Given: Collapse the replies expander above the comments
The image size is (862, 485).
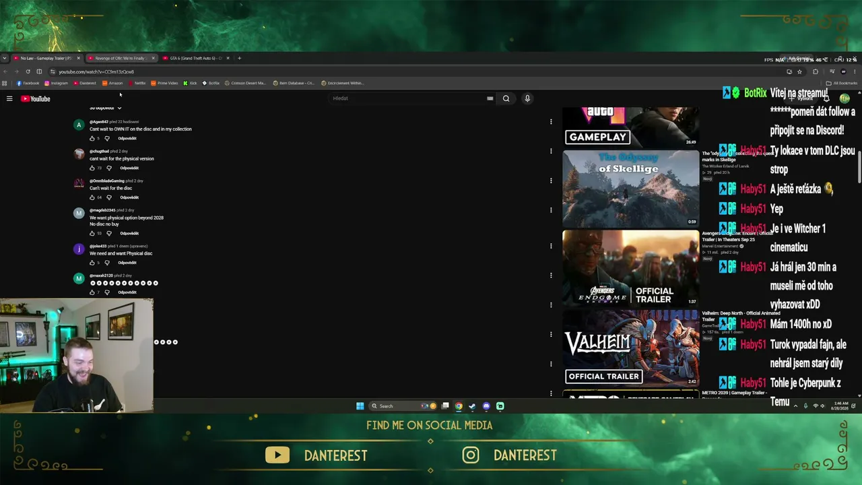Looking at the screenshot, I should [106, 108].
